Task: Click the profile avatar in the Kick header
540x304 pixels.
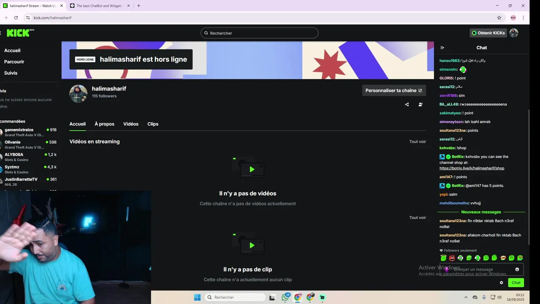Action: [x=513, y=33]
